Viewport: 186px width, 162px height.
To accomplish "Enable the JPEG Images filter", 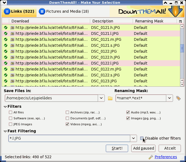I will [11, 124].
